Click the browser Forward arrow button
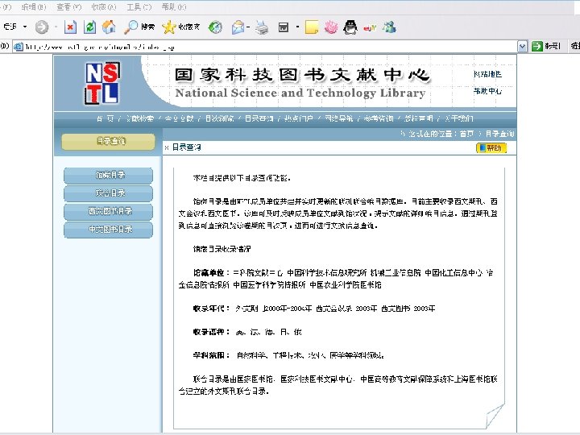This screenshot has width=580, height=435. point(42,27)
